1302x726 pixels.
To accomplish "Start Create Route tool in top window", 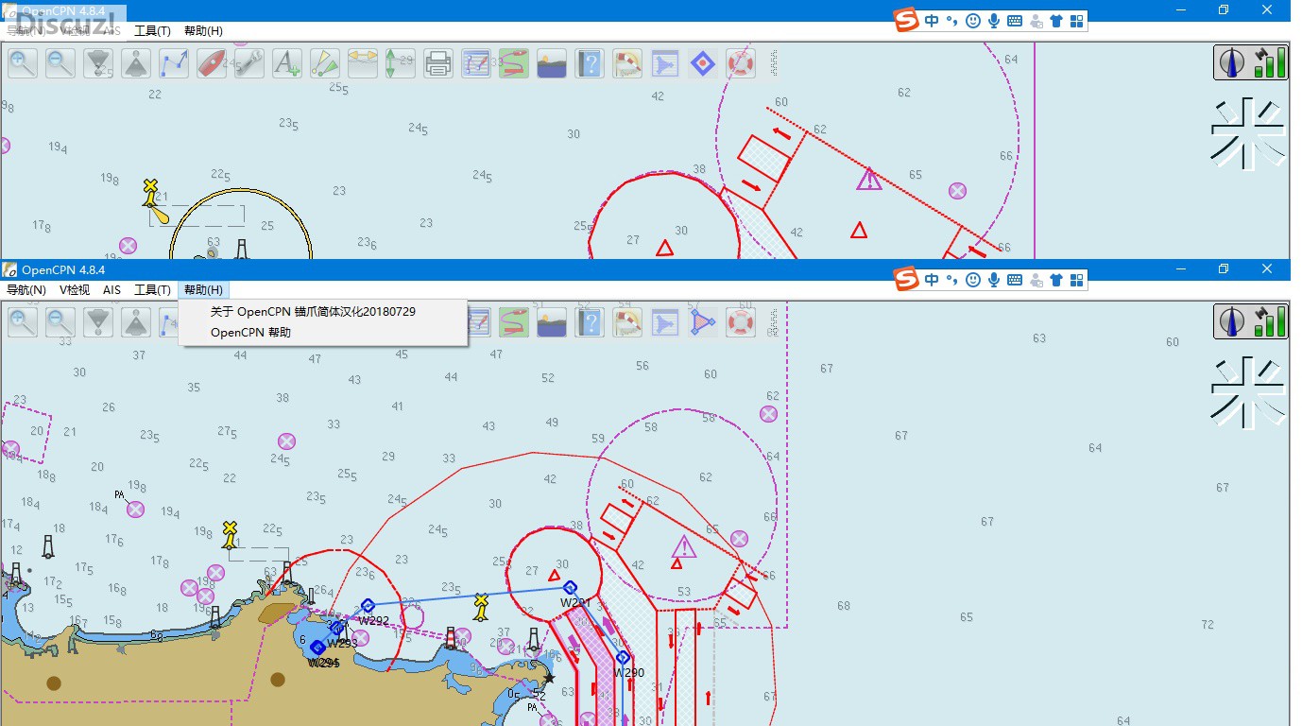I will click(174, 63).
